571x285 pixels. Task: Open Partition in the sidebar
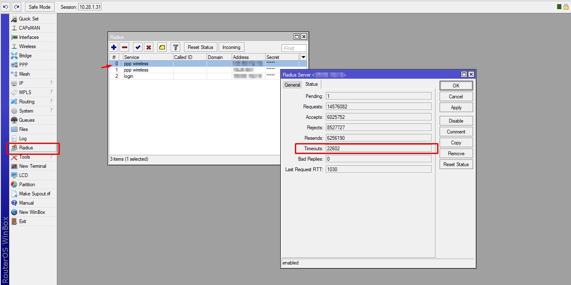click(33, 185)
